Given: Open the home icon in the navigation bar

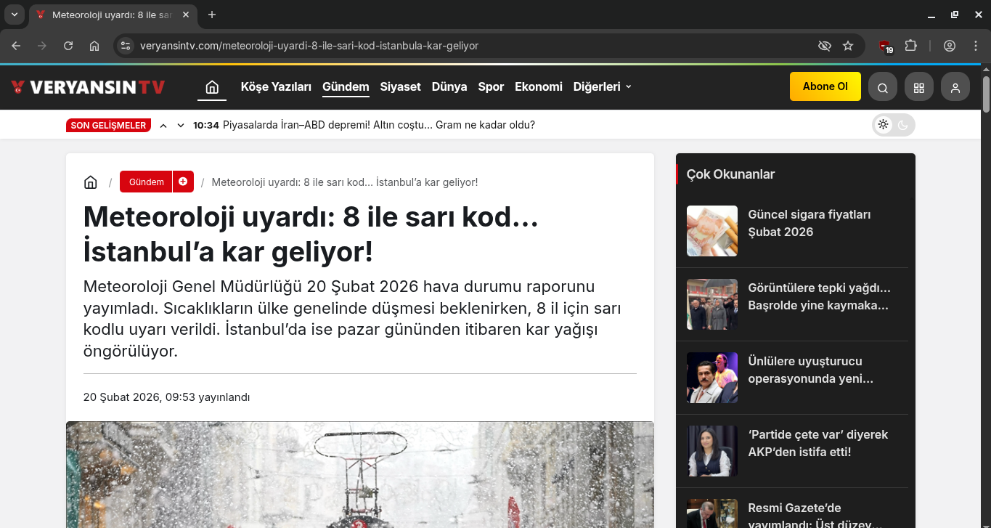Looking at the screenshot, I should (211, 86).
